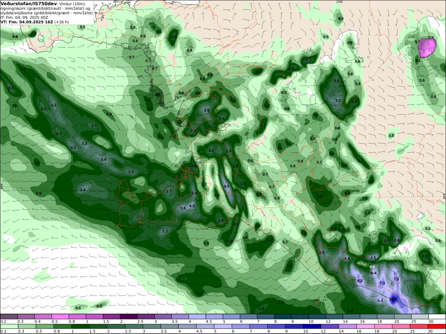Click the top-row legend swatch labeled 3

pos(163,317)
